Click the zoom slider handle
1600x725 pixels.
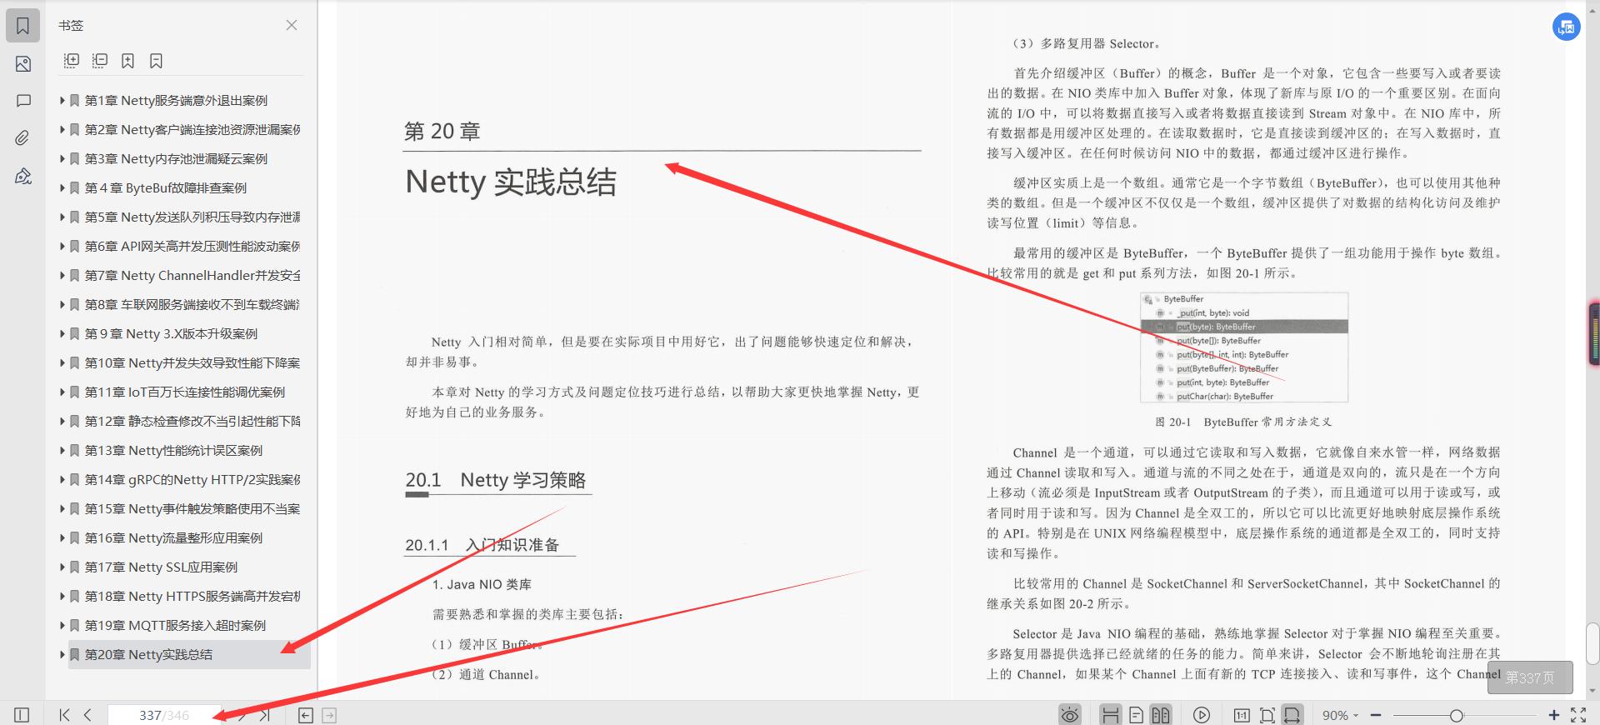point(1456,715)
